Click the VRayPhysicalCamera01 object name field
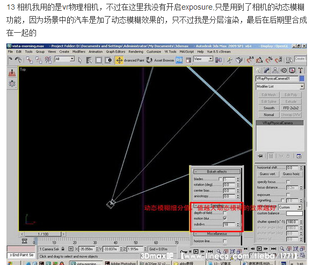The image size is (313, 265). click(277, 78)
